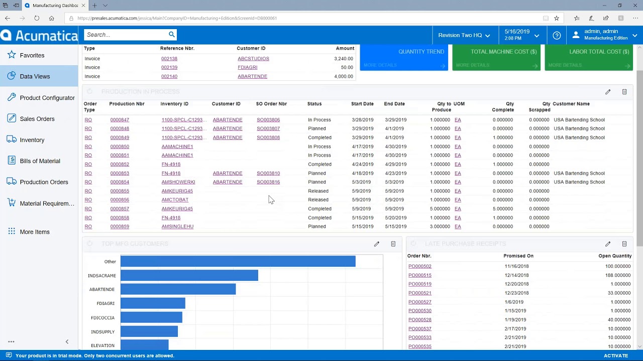Open purchase order PO000537
Screen dimensions: 643x361
(420, 329)
